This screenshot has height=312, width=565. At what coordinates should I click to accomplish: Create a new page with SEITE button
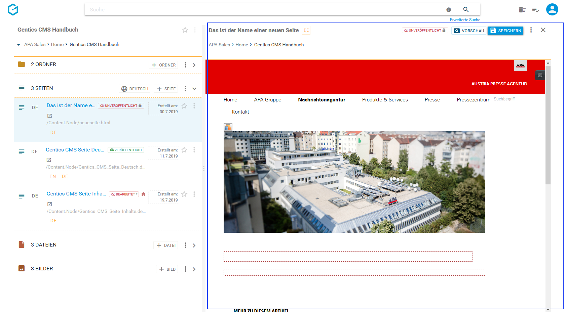[166, 89]
